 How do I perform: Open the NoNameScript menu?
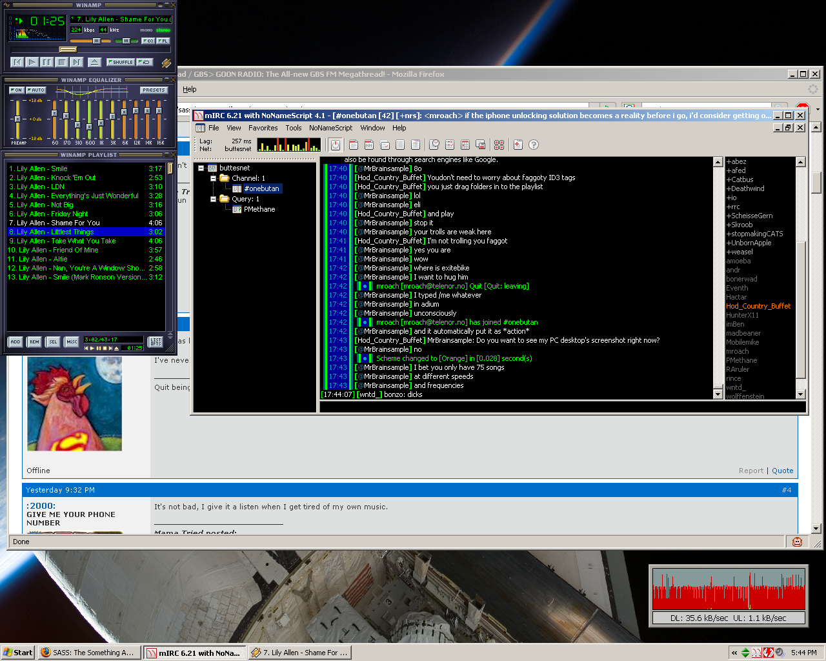[330, 128]
